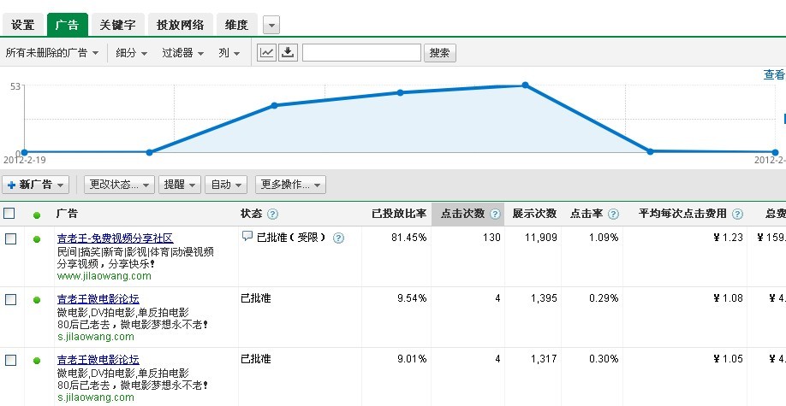Open the 所有未删除的广告 filter dropdown

[51, 53]
